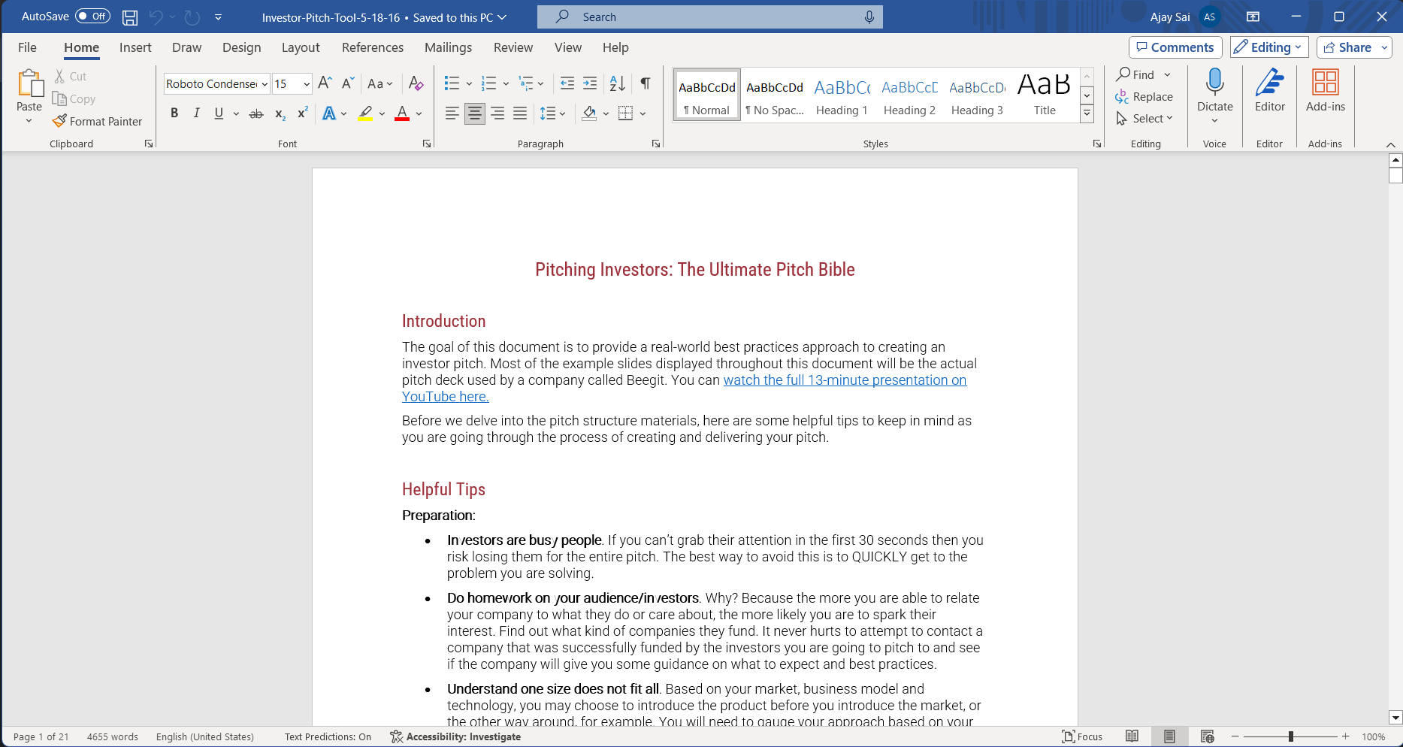Toggle Bold formatting
Screen dimensions: 1403x747
pyautogui.click(x=174, y=113)
